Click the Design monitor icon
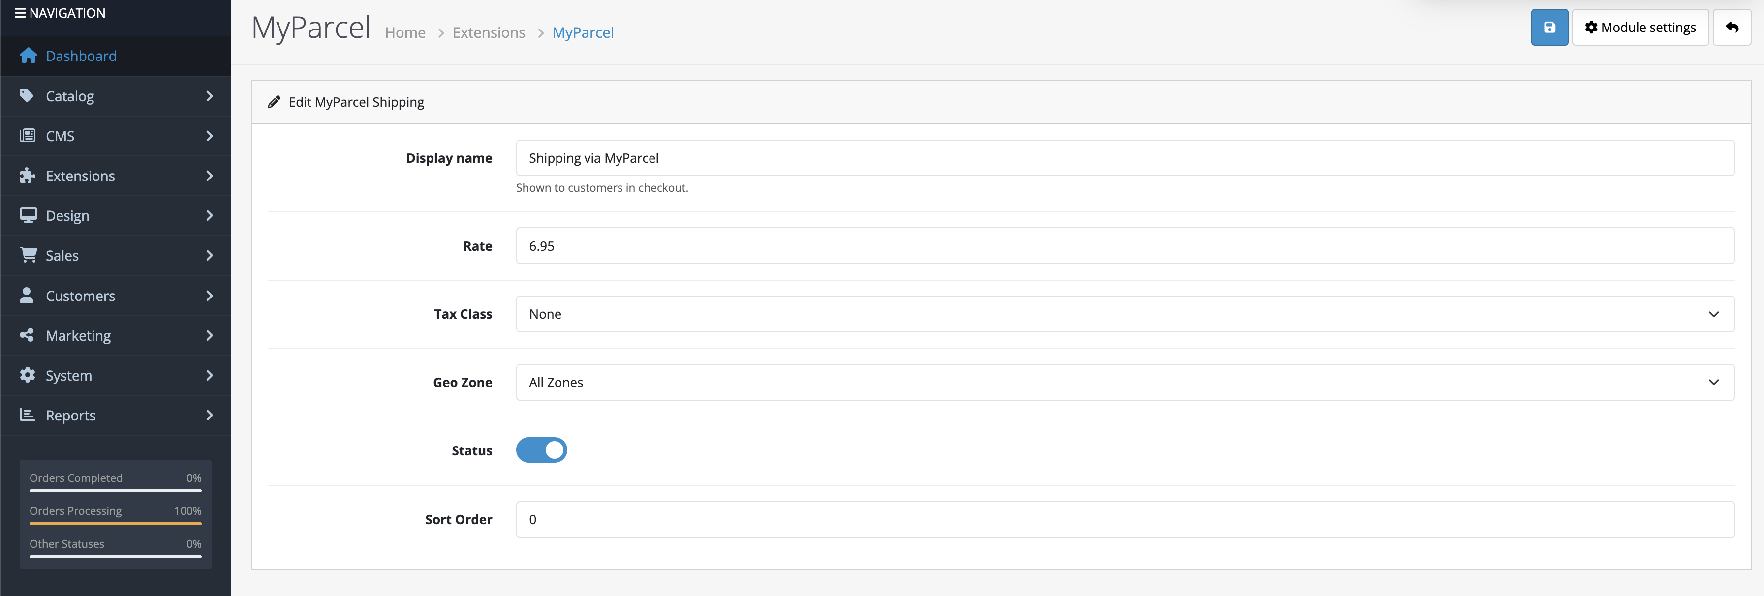 [x=28, y=215]
